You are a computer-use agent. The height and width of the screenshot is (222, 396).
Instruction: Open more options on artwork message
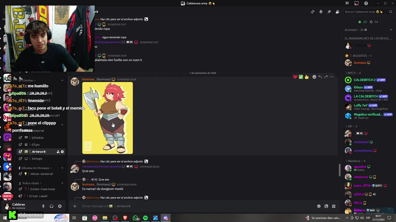tap(332, 77)
